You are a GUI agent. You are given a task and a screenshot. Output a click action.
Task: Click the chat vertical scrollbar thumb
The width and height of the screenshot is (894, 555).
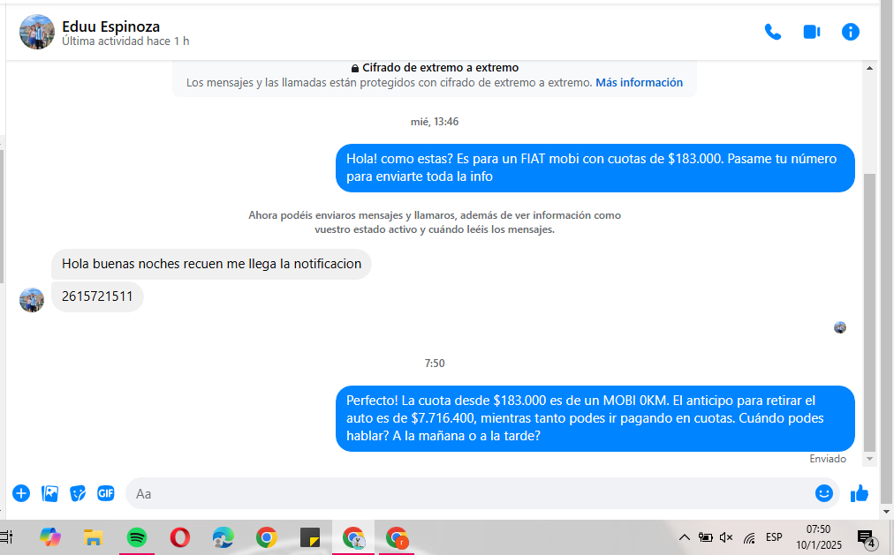point(869,312)
